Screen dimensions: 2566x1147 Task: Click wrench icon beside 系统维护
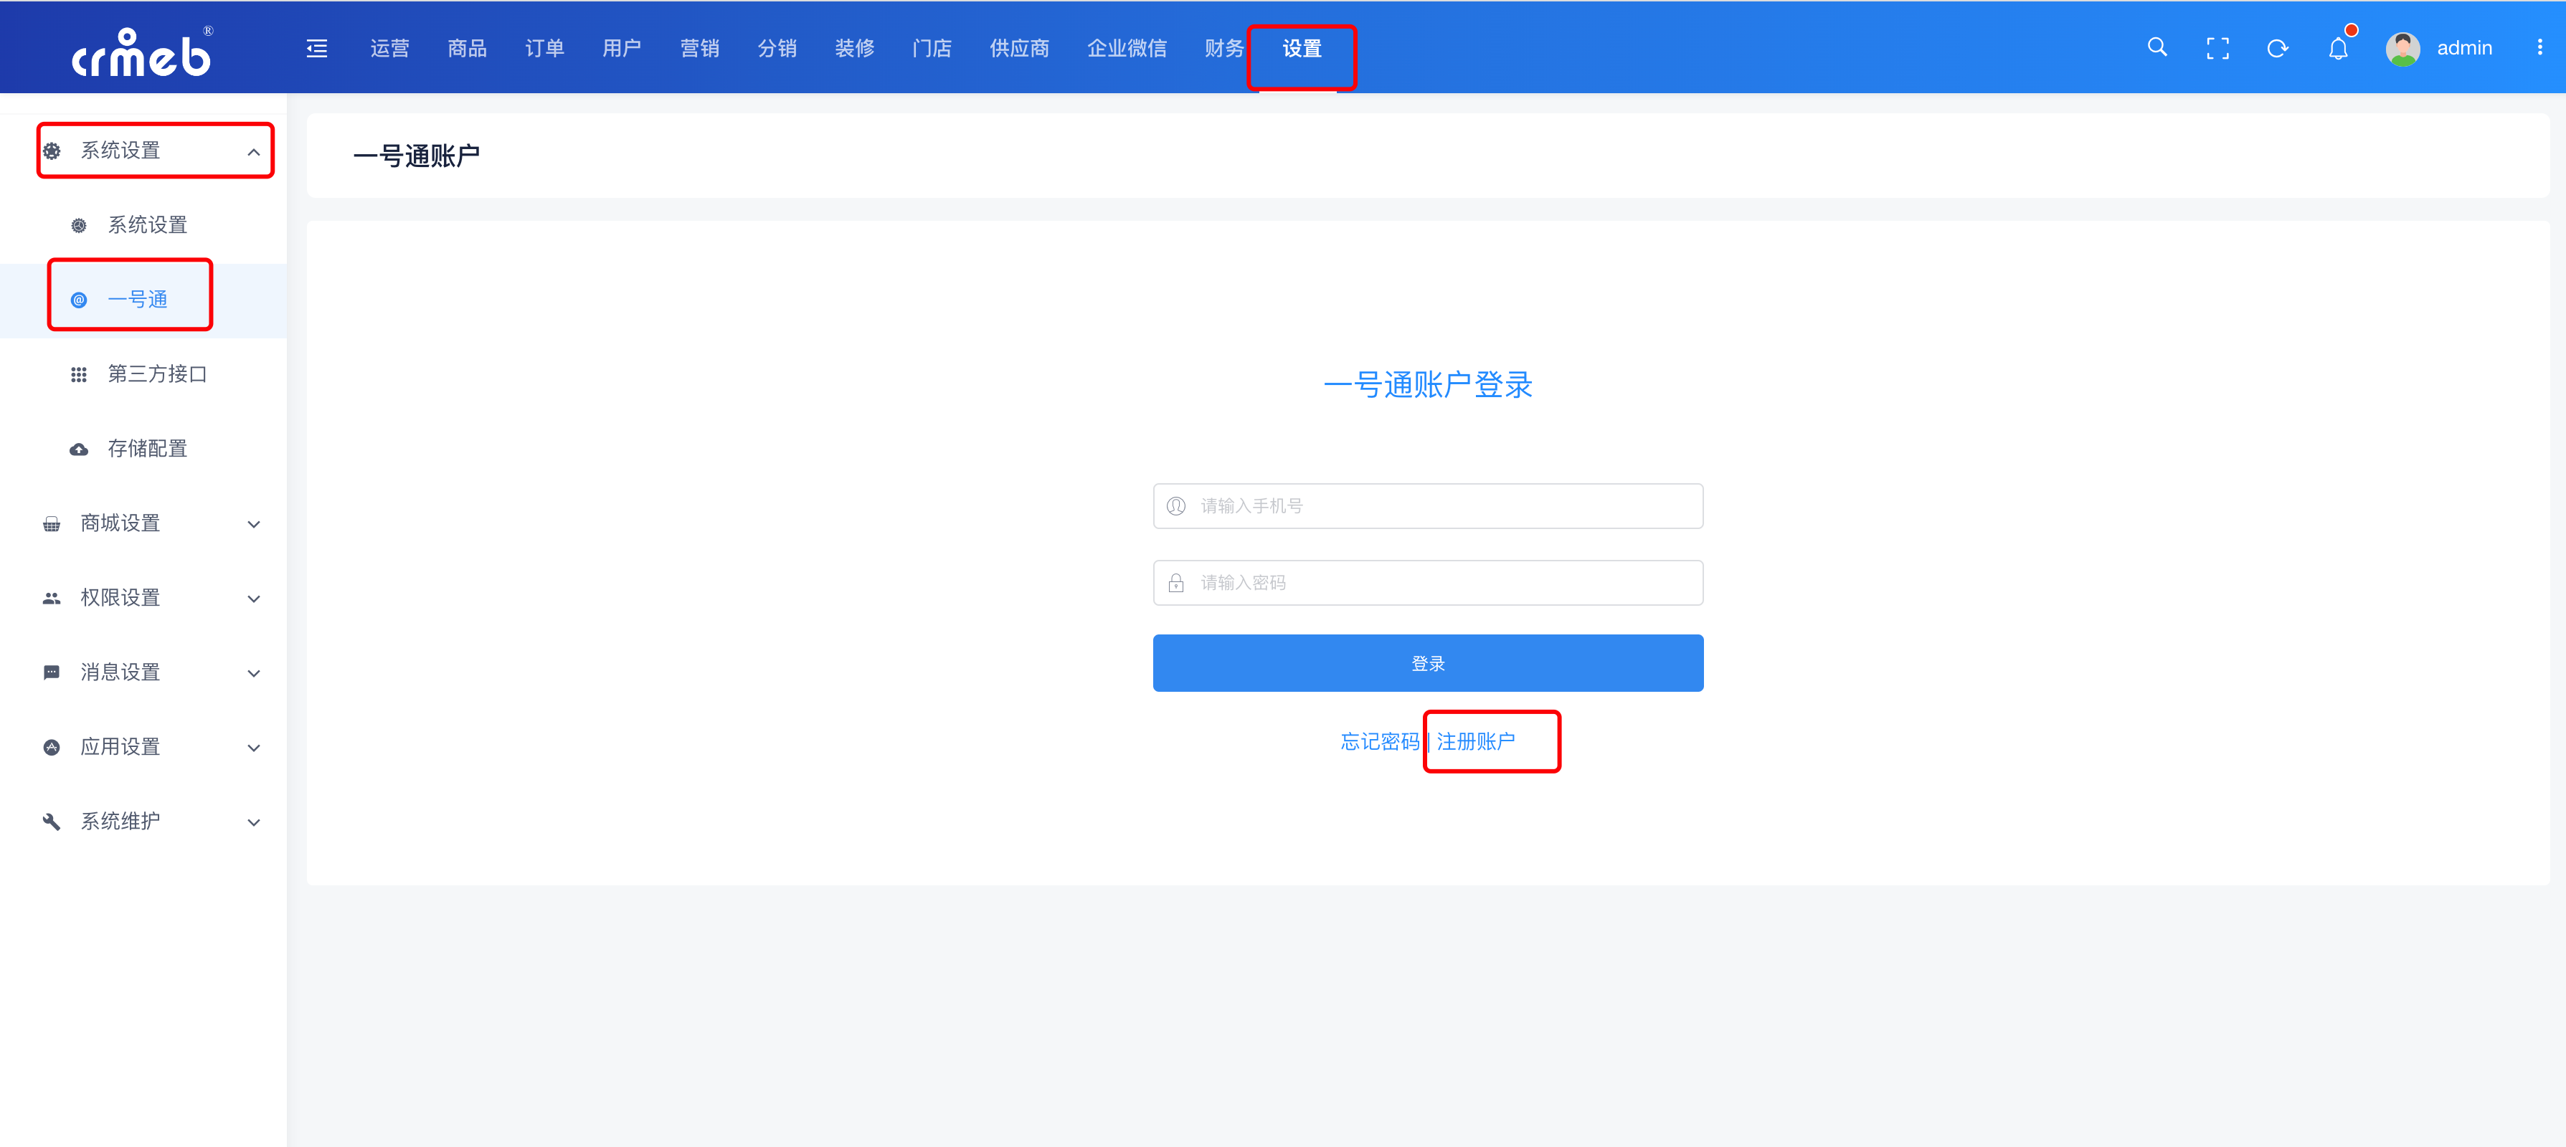point(52,822)
